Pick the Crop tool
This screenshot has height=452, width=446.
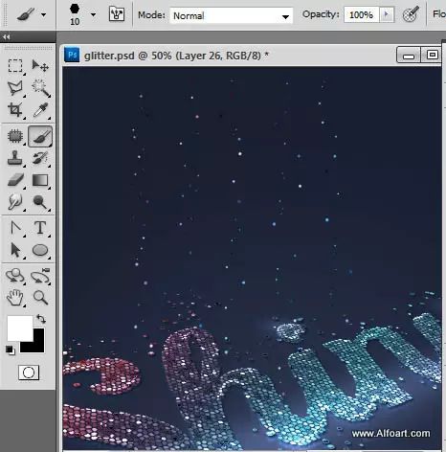click(x=15, y=110)
